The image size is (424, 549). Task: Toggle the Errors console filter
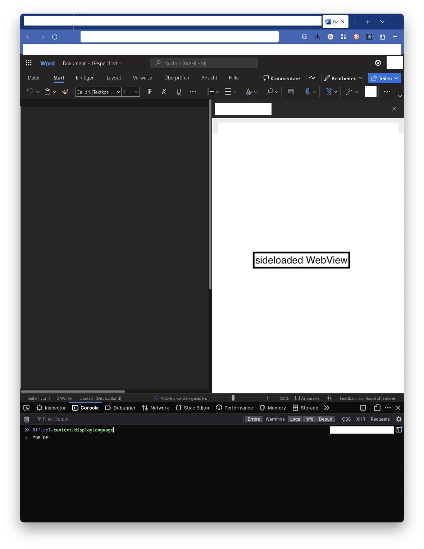254,419
